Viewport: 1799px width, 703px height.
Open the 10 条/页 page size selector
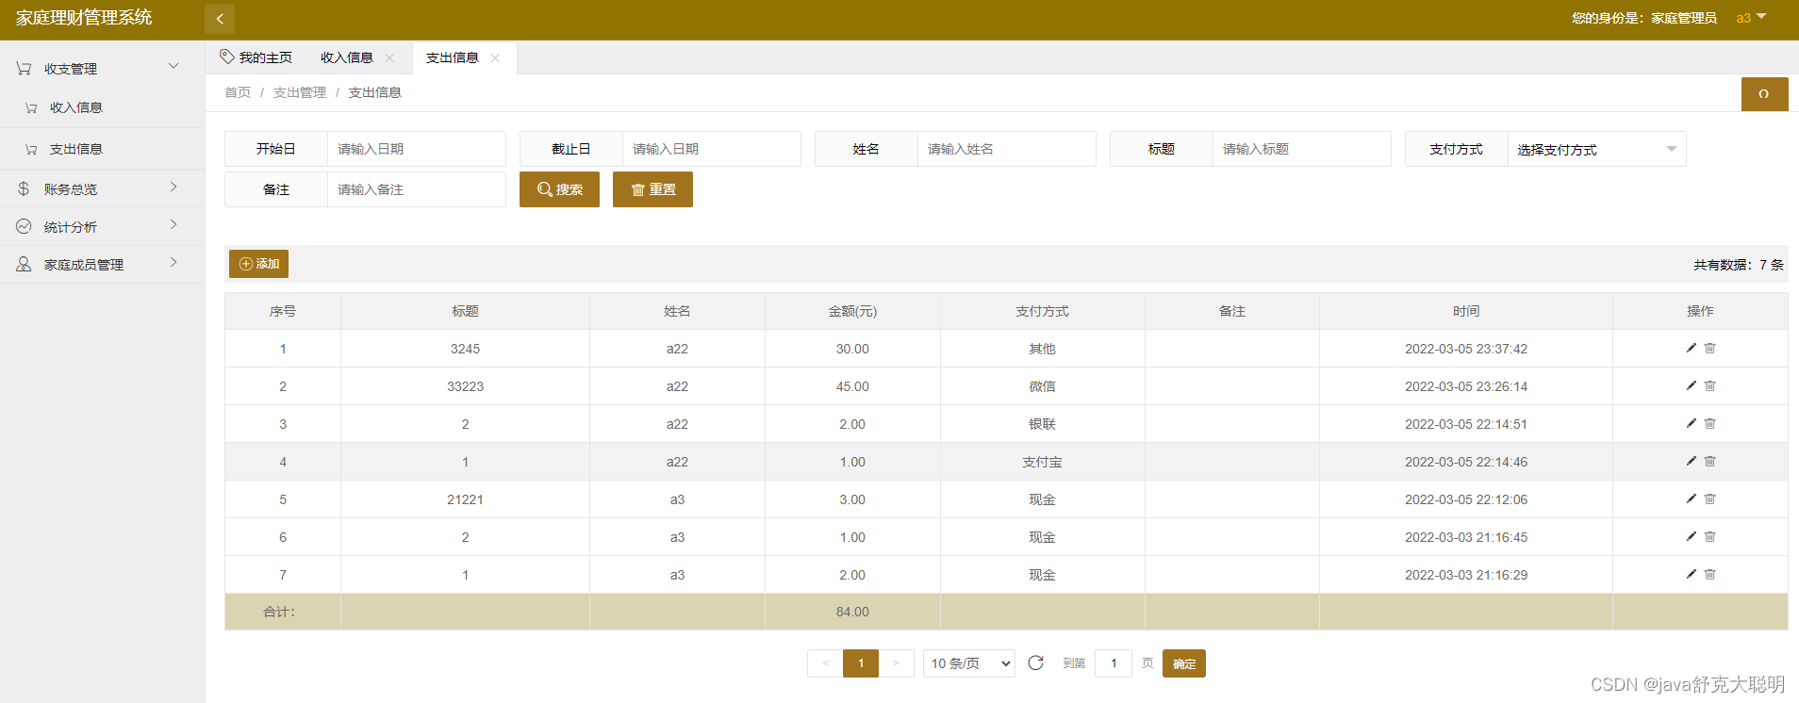coord(969,663)
